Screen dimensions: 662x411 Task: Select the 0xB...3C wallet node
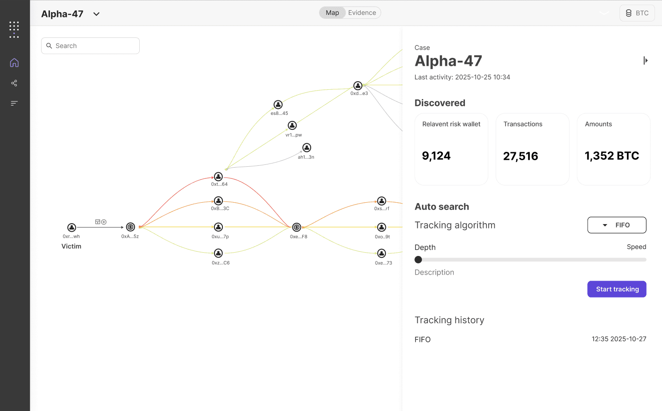[218, 201]
